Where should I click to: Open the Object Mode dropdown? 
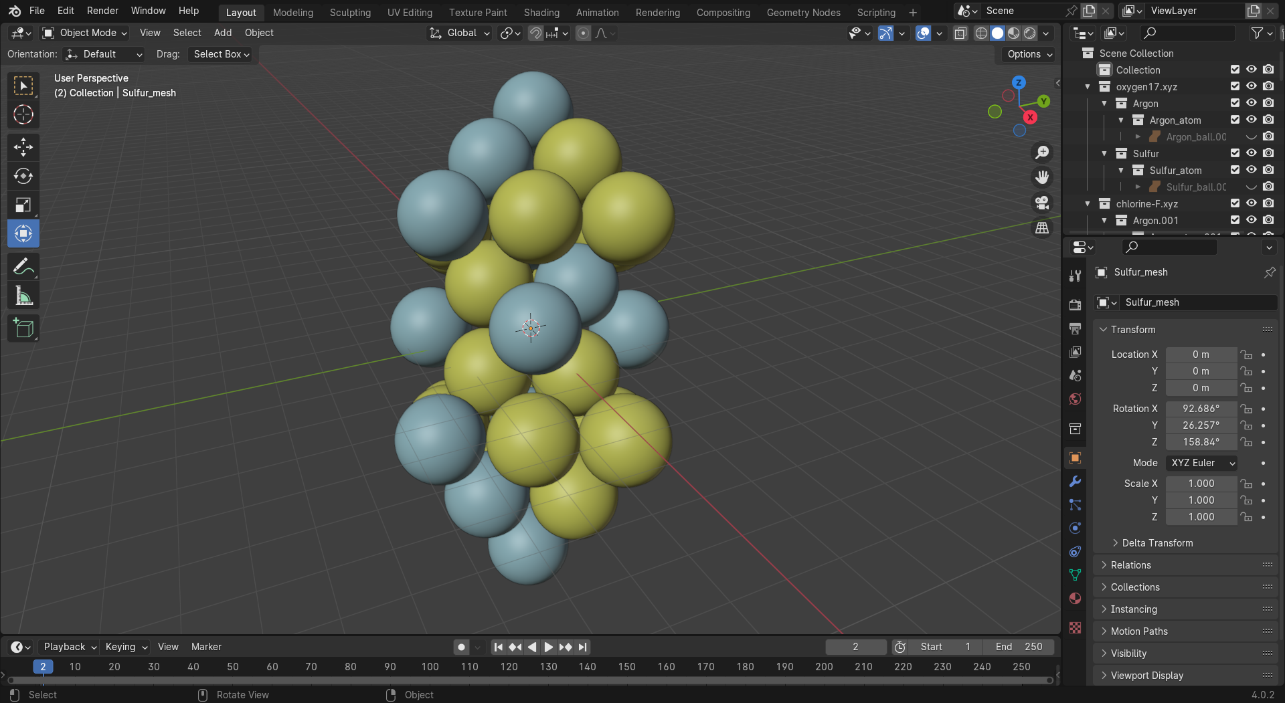(85, 33)
